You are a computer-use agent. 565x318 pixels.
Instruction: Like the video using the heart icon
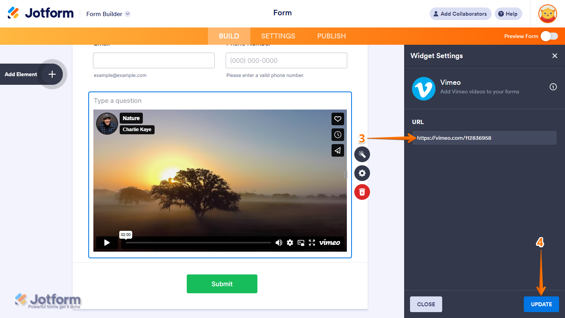tap(337, 119)
